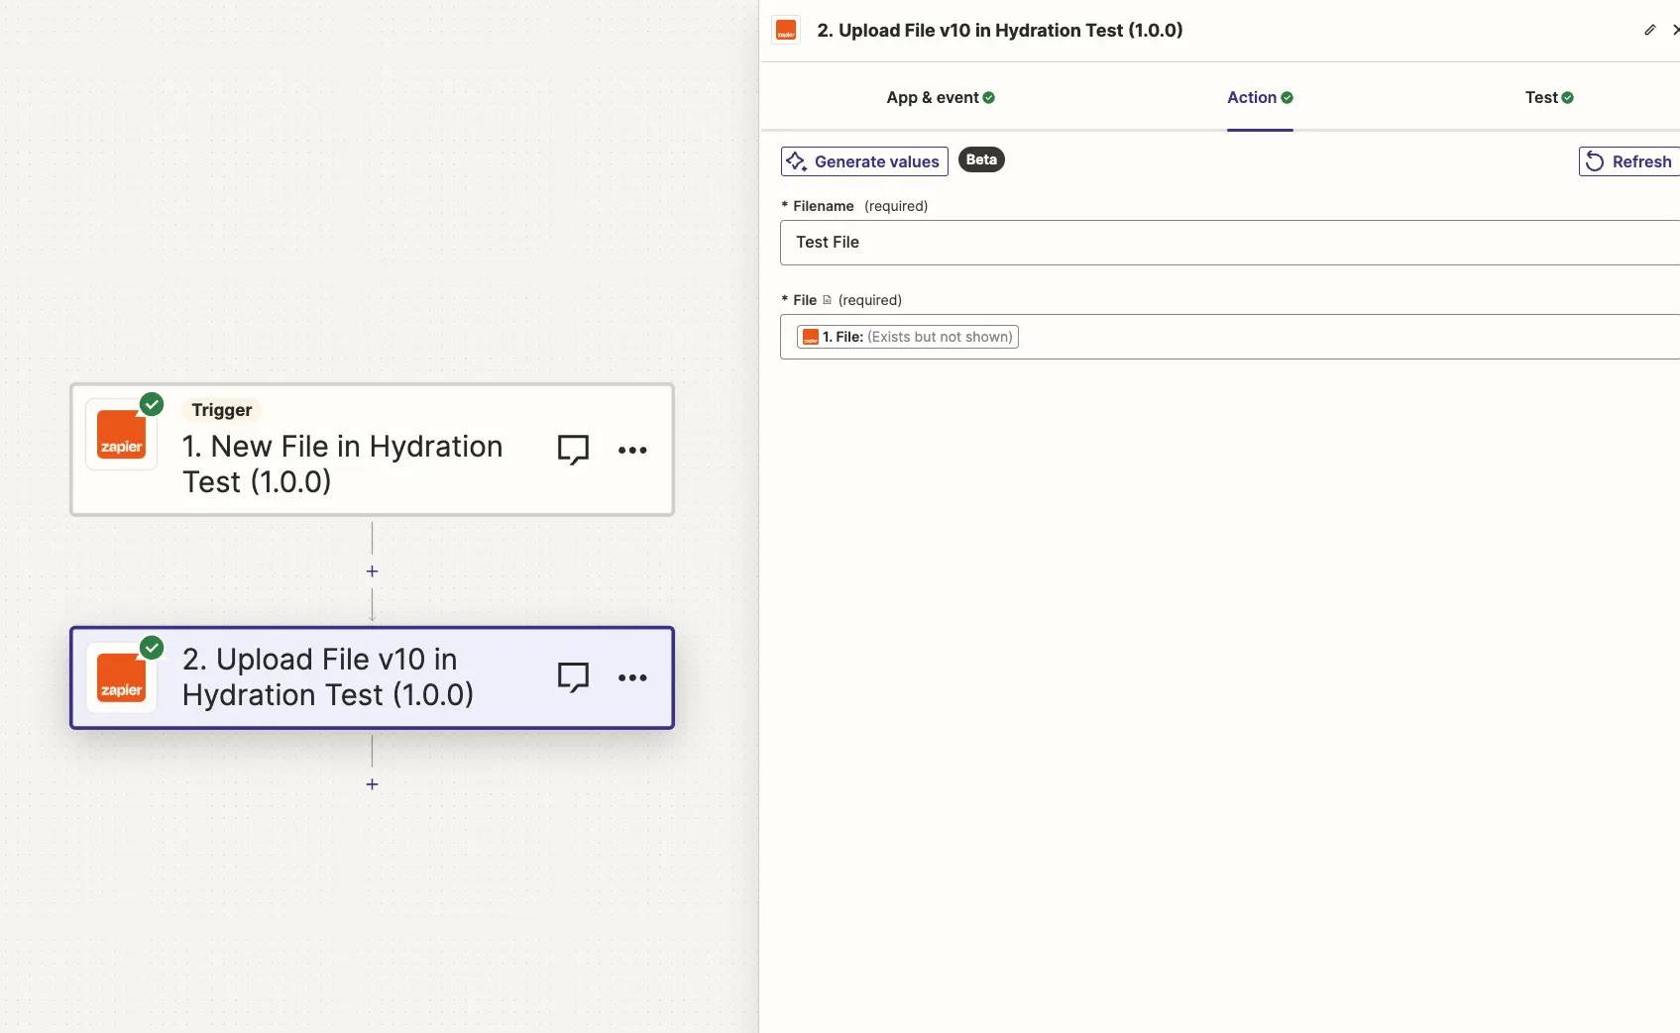Click the panel title '2. Upload File v10 in Hydration Test'

(1000, 31)
